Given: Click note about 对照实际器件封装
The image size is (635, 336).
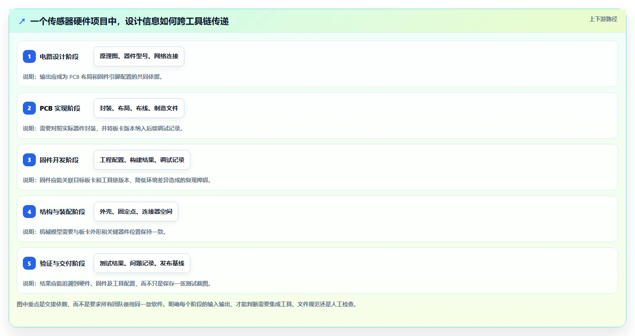Looking at the screenshot, I should [103, 128].
